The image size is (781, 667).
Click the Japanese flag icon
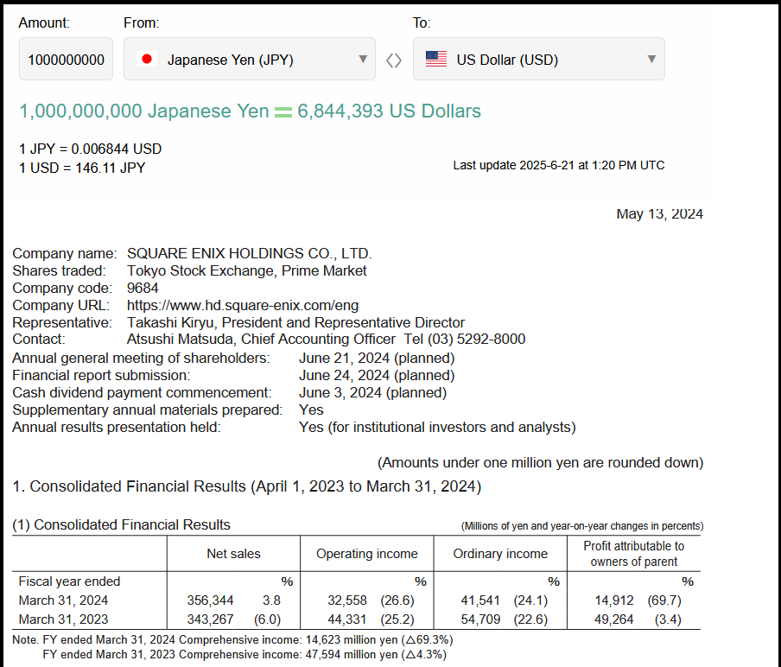[147, 60]
